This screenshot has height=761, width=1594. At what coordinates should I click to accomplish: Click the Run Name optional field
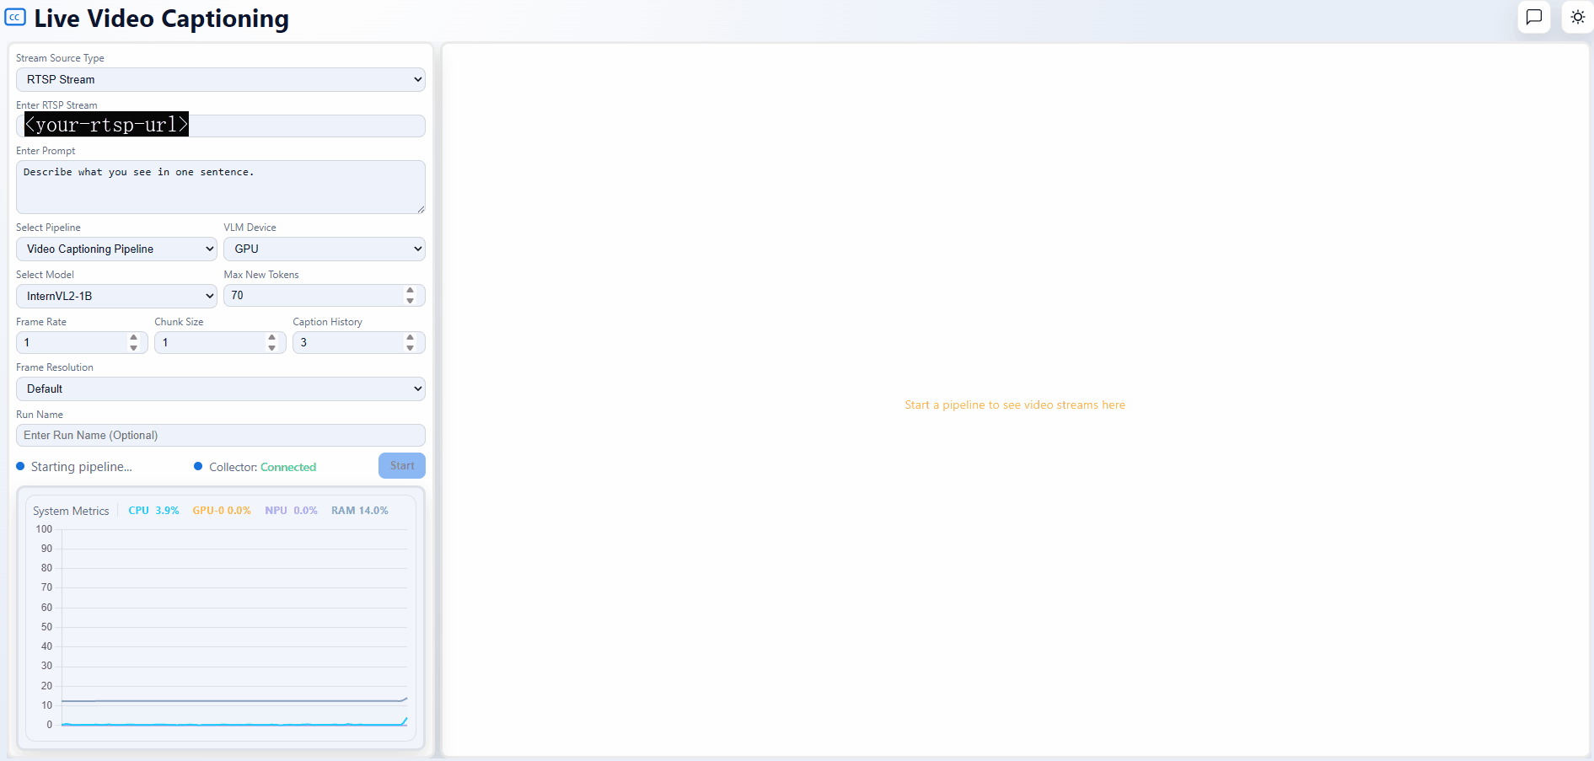coord(221,435)
